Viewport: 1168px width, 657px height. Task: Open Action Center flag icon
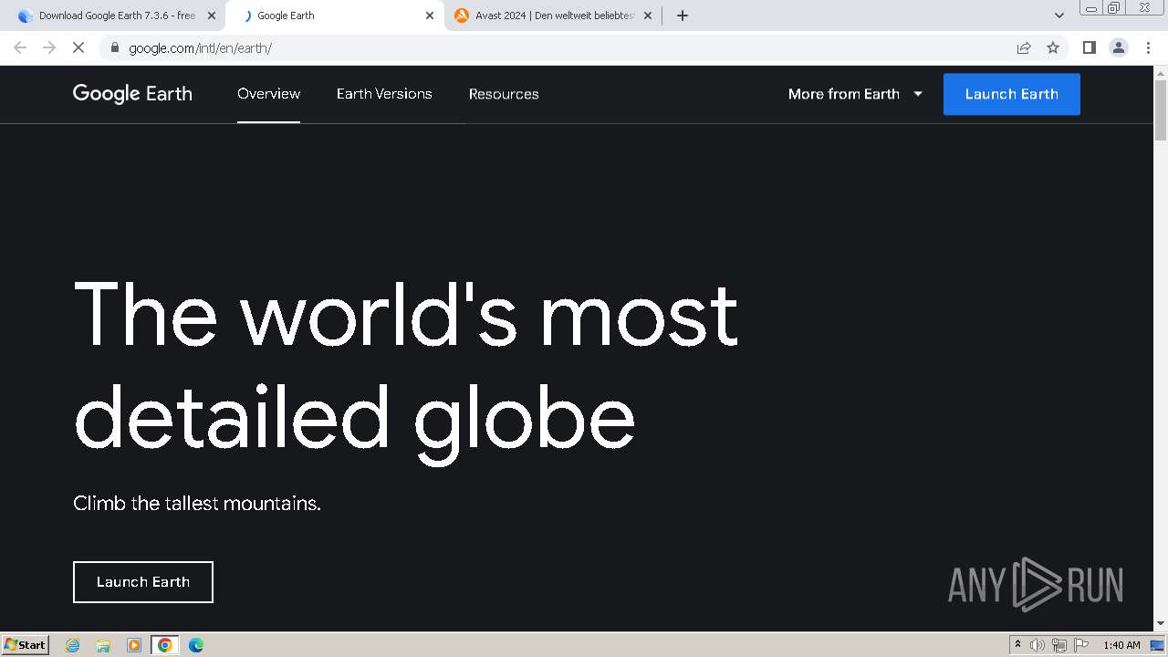[x=1081, y=645]
